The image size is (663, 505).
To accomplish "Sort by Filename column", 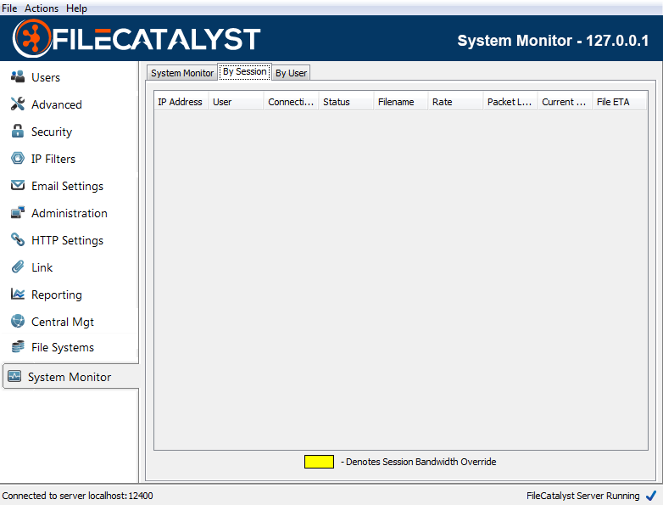I will (x=401, y=102).
